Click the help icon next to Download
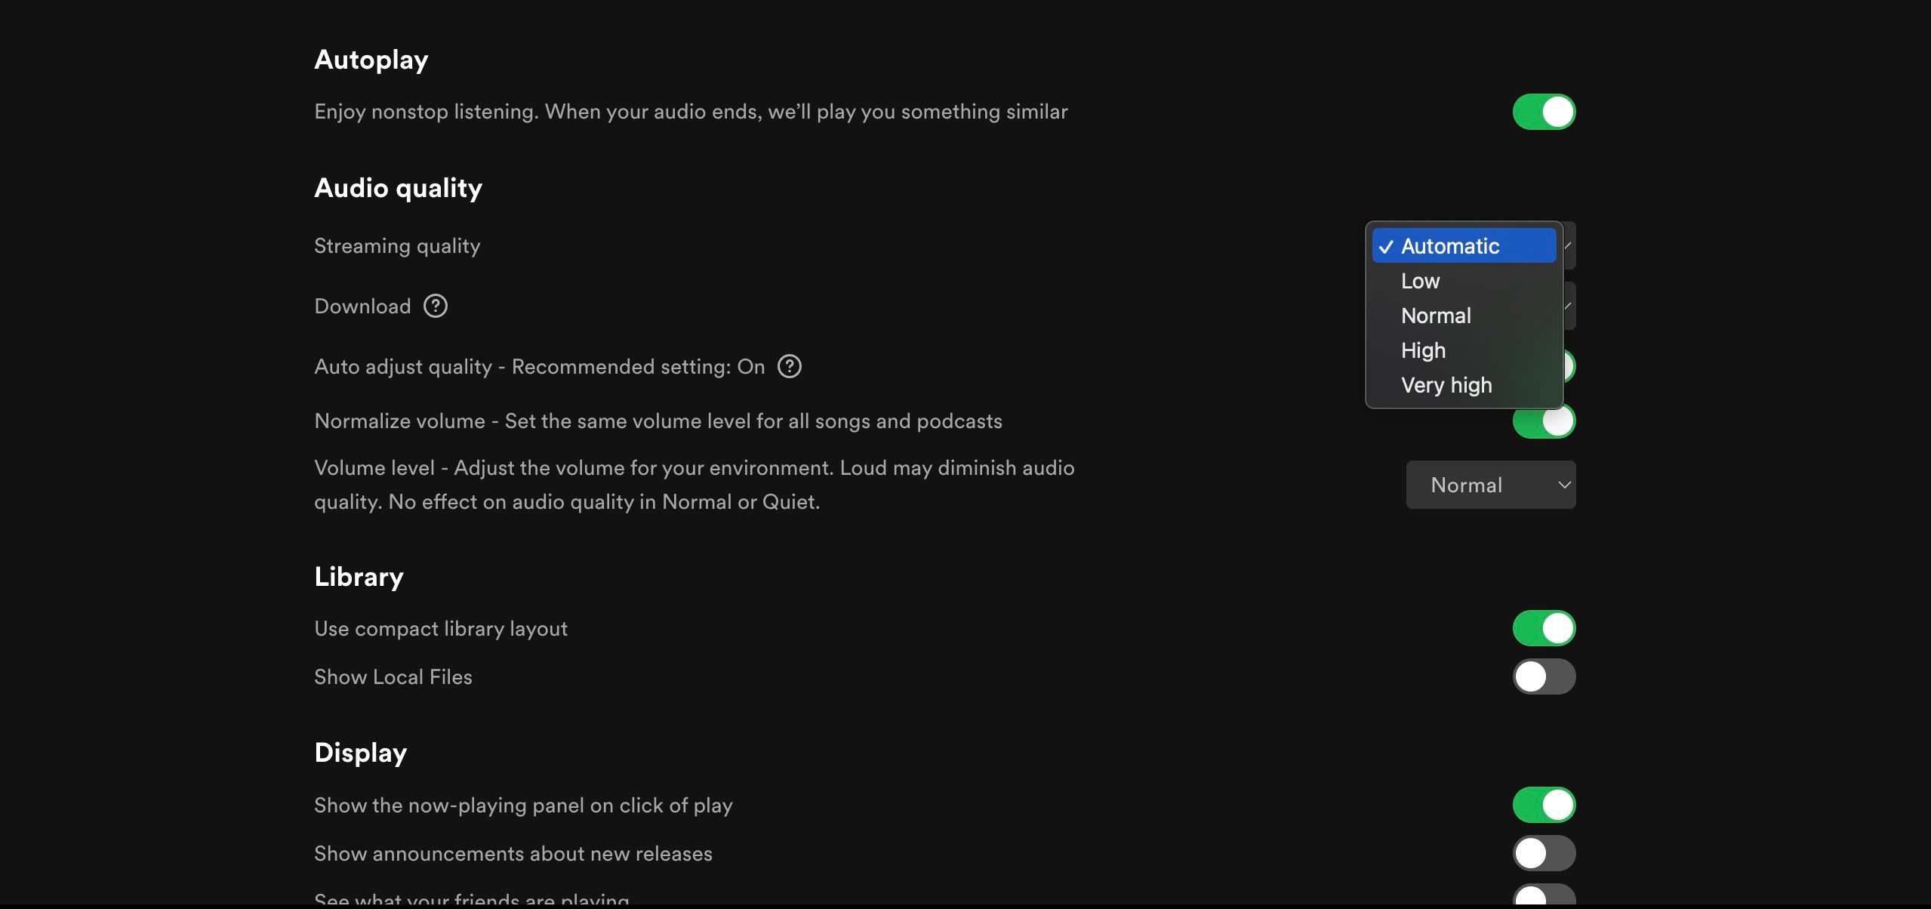Screen dimensions: 1931x909 tap(435, 306)
